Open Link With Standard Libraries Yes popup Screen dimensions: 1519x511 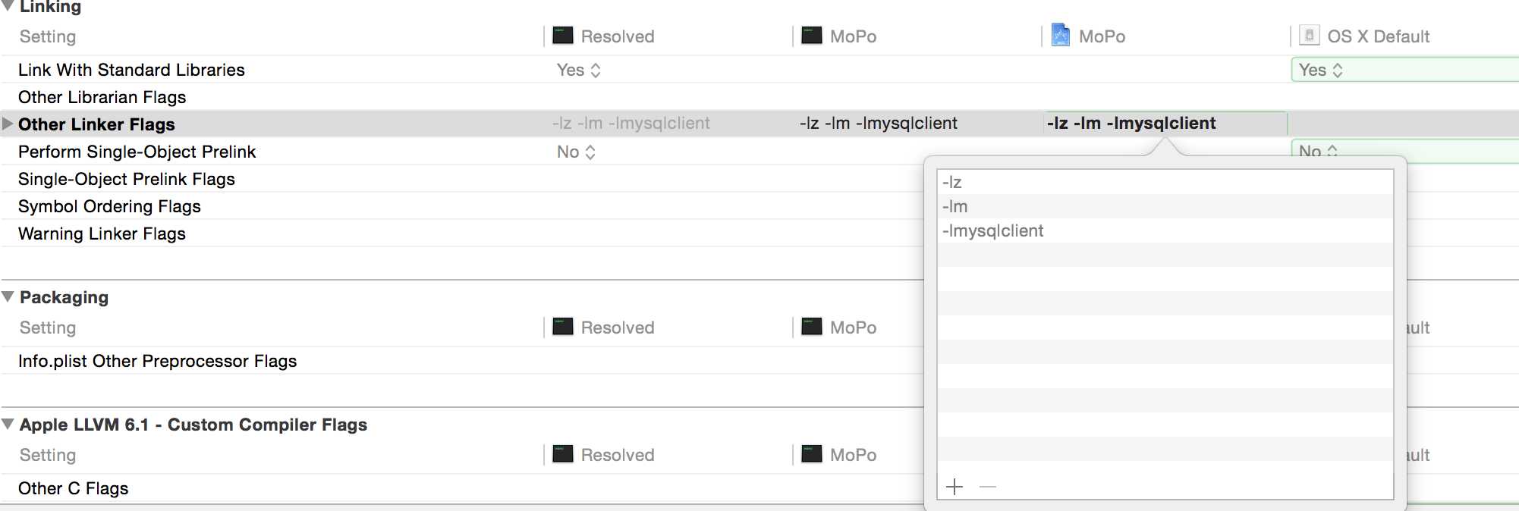(x=579, y=70)
